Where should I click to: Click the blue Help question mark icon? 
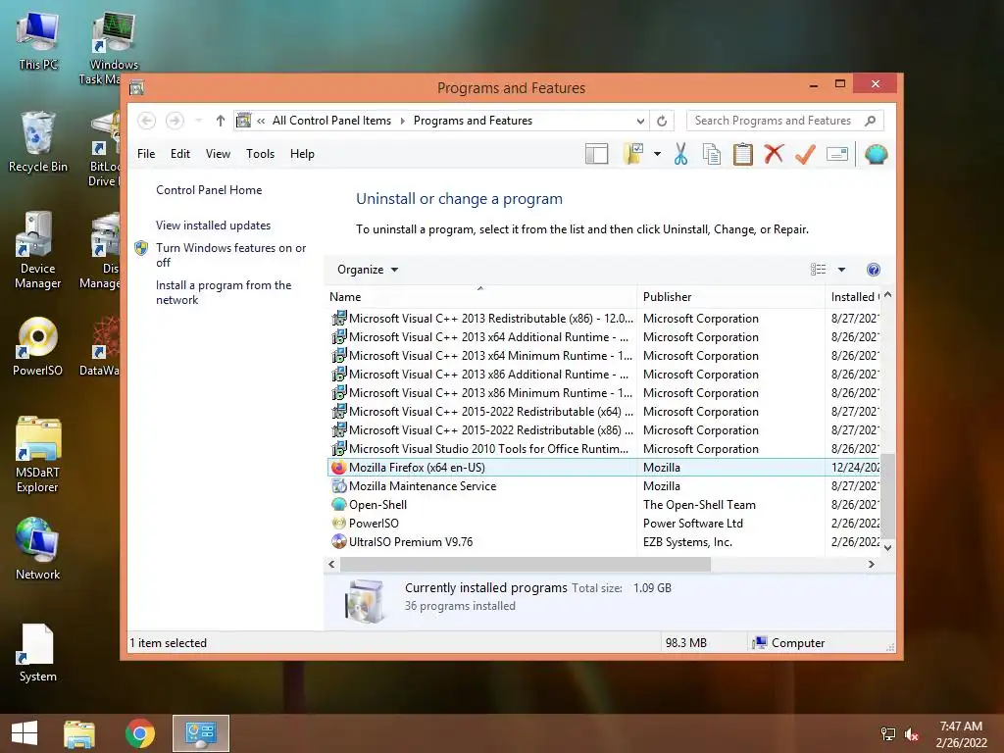(873, 270)
